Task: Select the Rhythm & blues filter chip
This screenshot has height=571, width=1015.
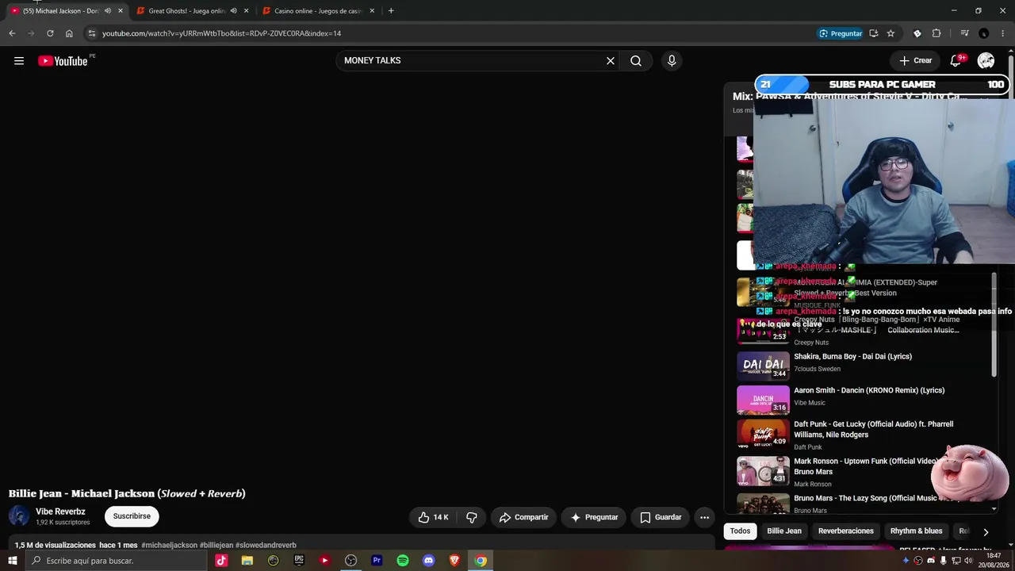Action: click(x=916, y=531)
